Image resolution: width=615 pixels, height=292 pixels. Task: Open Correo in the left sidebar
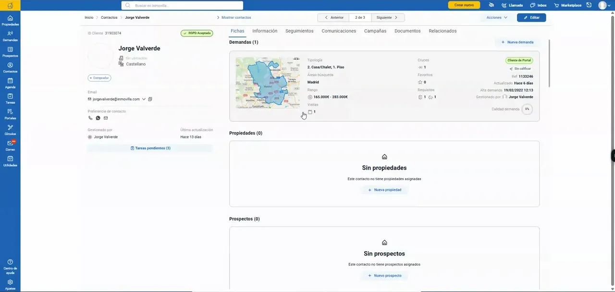click(x=10, y=146)
